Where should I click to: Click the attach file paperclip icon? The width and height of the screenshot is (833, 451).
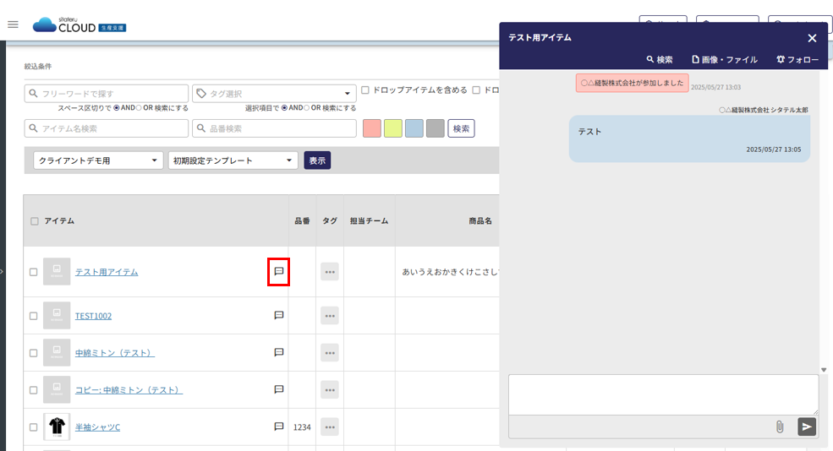pyautogui.click(x=780, y=427)
